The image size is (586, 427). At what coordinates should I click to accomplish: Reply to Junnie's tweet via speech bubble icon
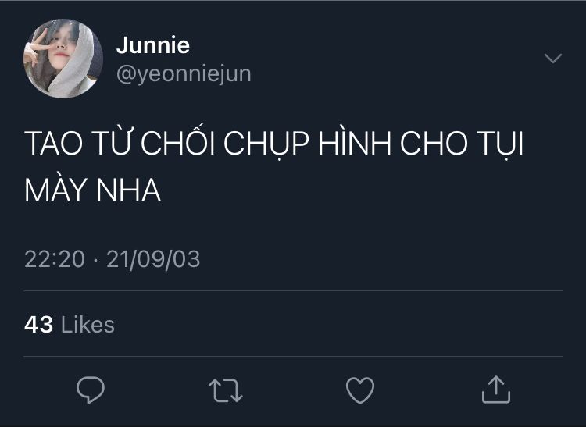point(91,390)
